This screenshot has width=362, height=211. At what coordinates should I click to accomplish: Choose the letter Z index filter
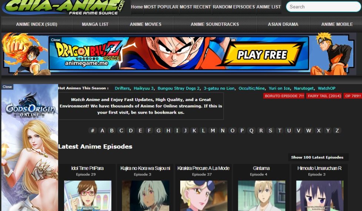(337, 130)
